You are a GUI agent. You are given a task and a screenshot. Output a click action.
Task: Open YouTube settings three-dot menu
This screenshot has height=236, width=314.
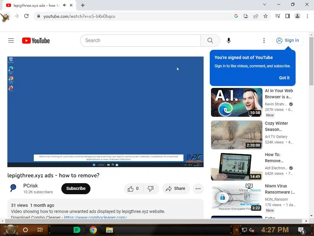(x=264, y=41)
